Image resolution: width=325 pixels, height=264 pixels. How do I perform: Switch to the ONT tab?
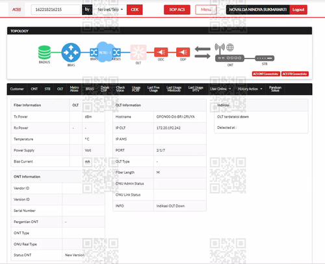[34, 89]
